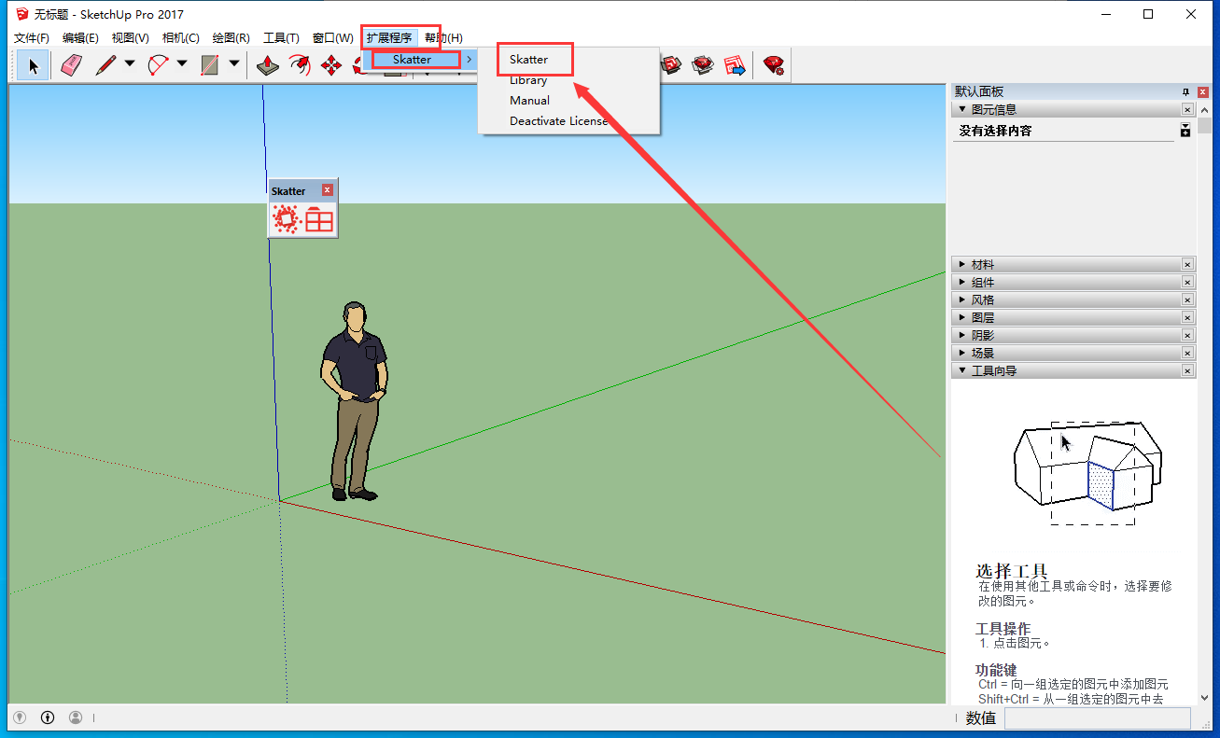1220x738 pixels.
Task: Expand the 组件 panel
Action: point(962,283)
